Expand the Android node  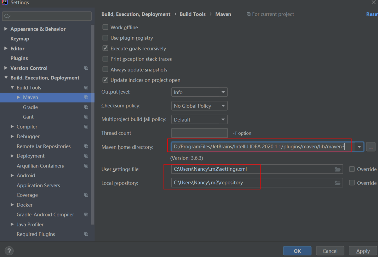pyautogui.click(x=12, y=175)
